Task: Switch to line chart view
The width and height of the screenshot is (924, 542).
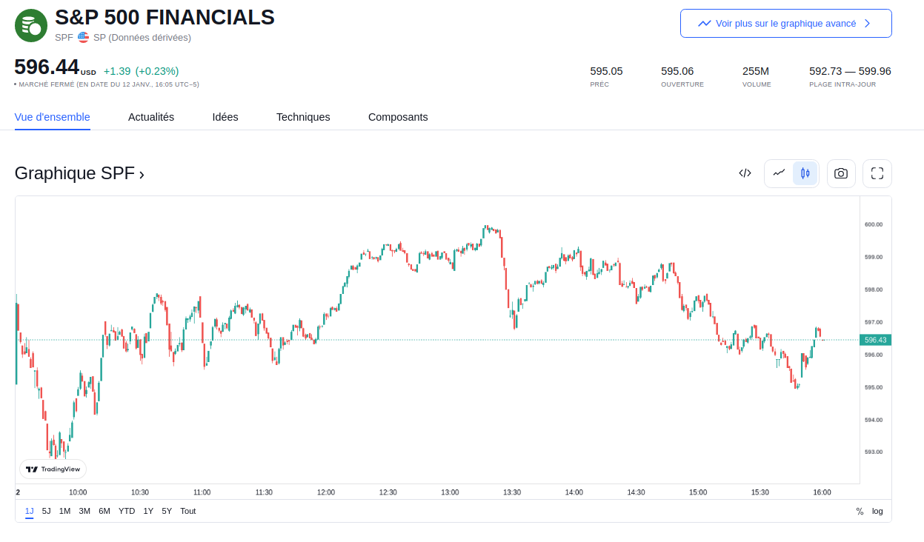Action: (779, 173)
